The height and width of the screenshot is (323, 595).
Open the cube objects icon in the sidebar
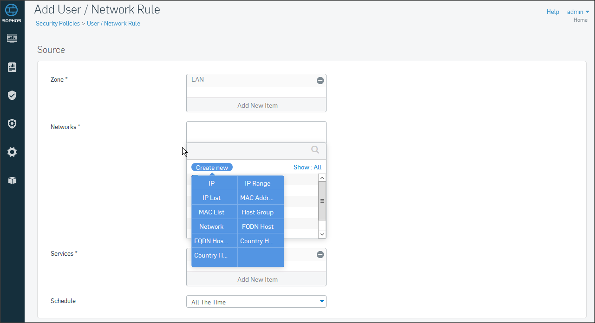click(12, 181)
